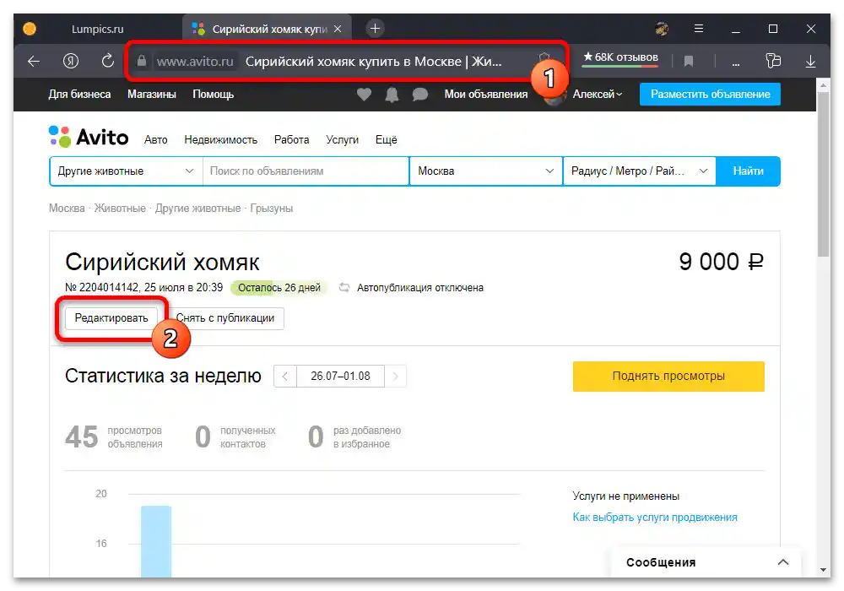
Task: Click Осталось 26 дней badge
Action: click(x=279, y=287)
